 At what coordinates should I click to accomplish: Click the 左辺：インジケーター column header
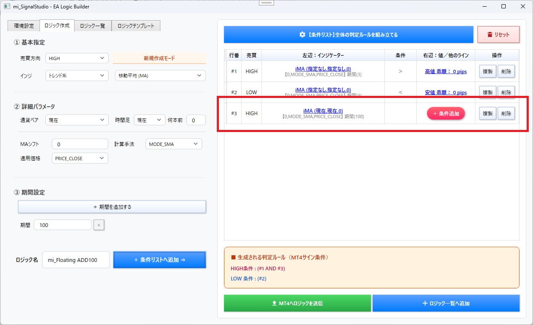tap(323, 55)
